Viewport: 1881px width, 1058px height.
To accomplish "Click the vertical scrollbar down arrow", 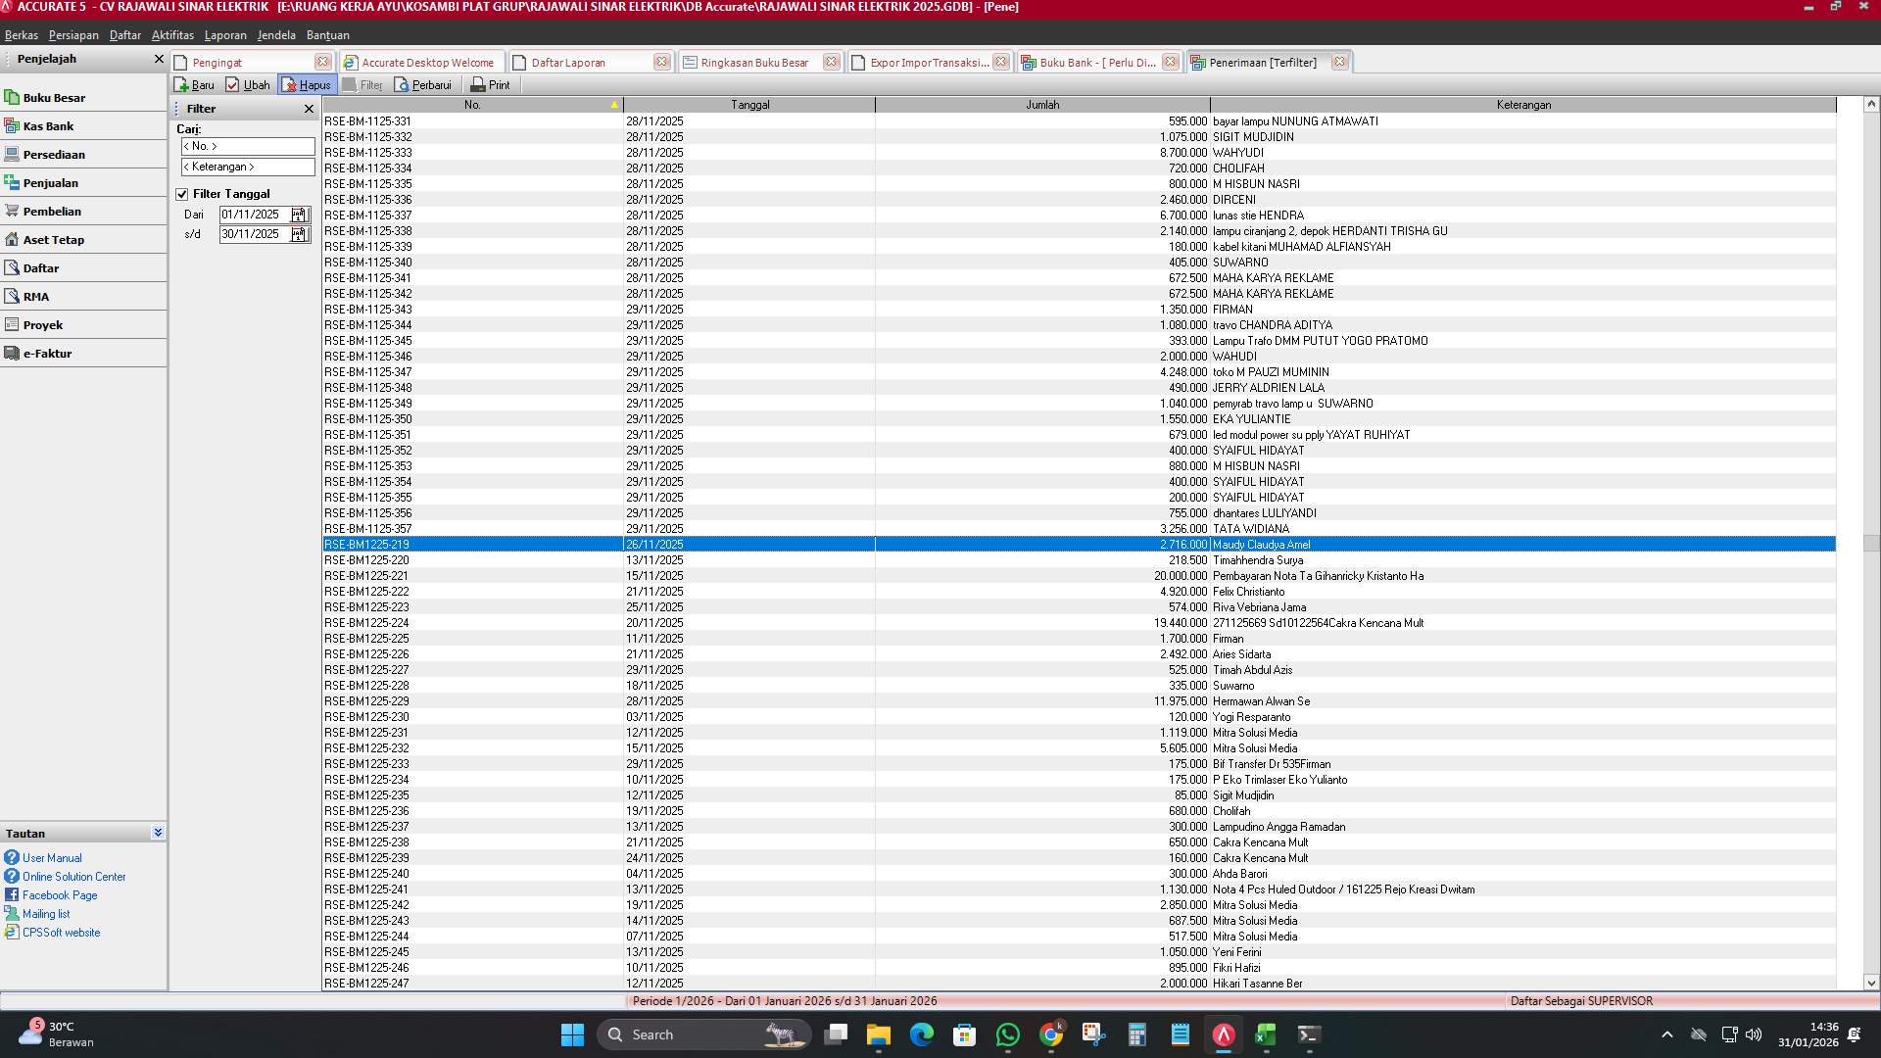I will coord(1870,983).
